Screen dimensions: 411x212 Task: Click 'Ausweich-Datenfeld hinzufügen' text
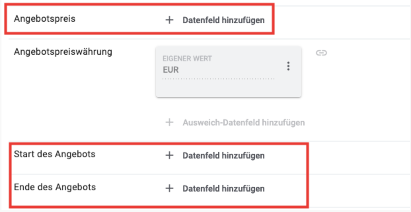click(243, 123)
